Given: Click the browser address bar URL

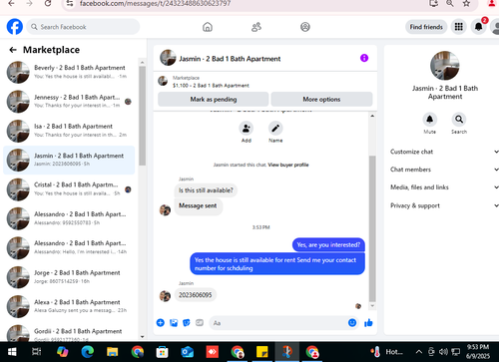Looking at the screenshot, I should point(155,3).
